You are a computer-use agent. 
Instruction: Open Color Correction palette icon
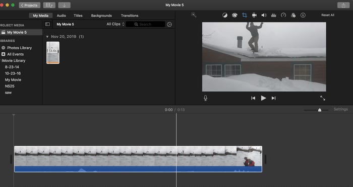234,15
